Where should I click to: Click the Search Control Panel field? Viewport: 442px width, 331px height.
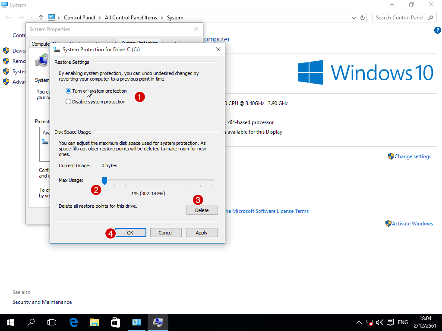click(x=399, y=18)
